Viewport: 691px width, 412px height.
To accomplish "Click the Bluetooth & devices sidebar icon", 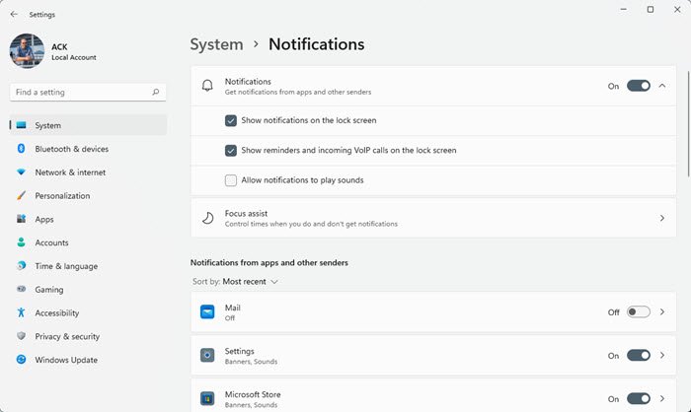I will pyautogui.click(x=21, y=149).
